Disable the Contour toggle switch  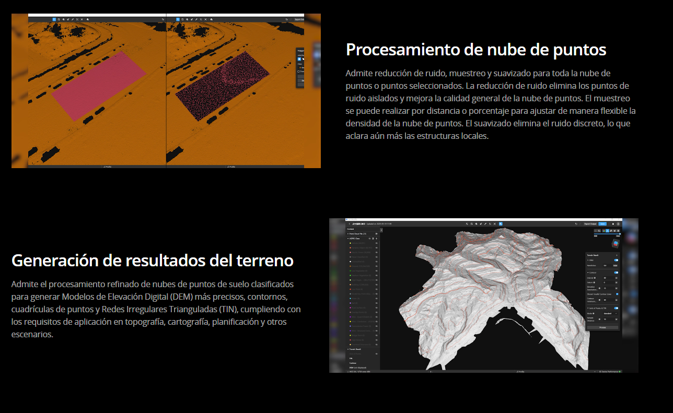[x=616, y=272]
